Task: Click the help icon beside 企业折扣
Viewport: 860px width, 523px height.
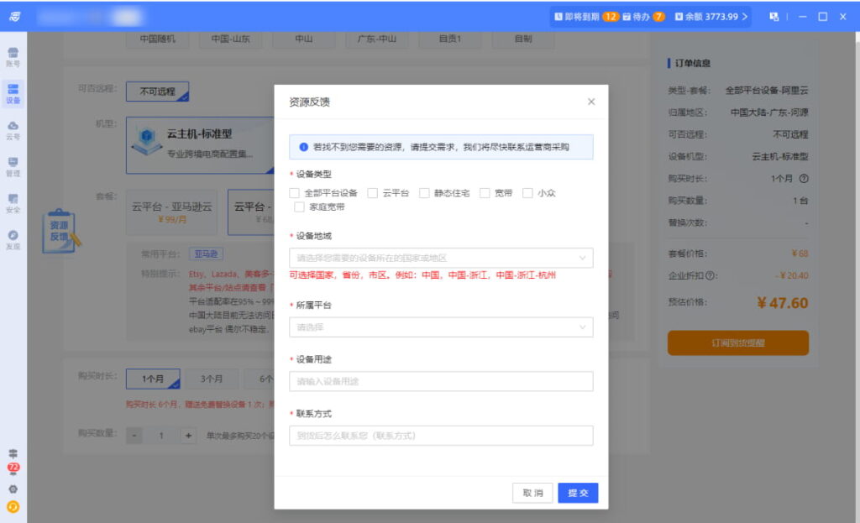Action: pyautogui.click(x=710, y=275)
